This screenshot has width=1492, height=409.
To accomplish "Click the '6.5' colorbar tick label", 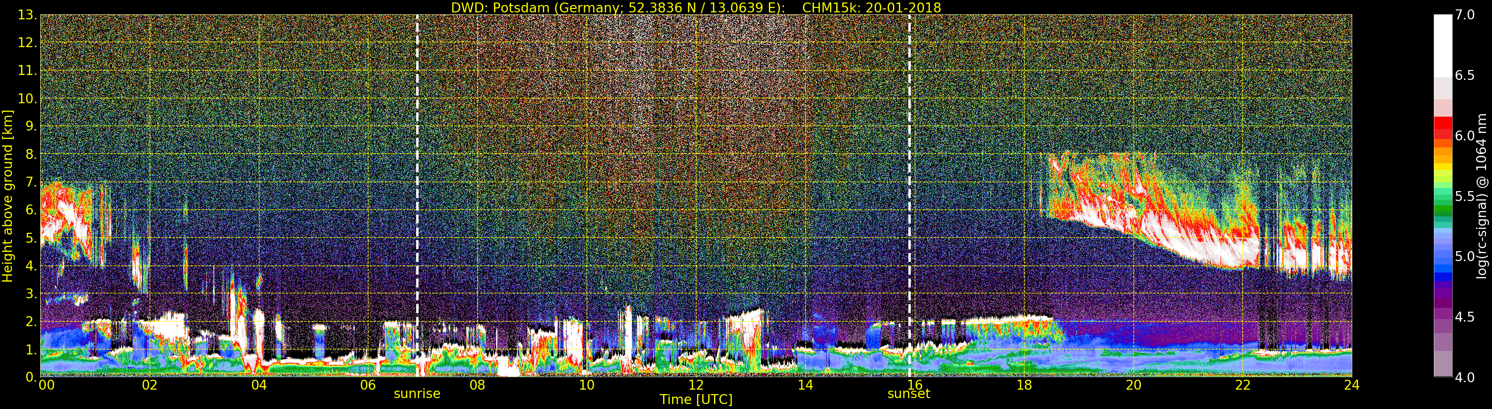I will coord(1465,75).
